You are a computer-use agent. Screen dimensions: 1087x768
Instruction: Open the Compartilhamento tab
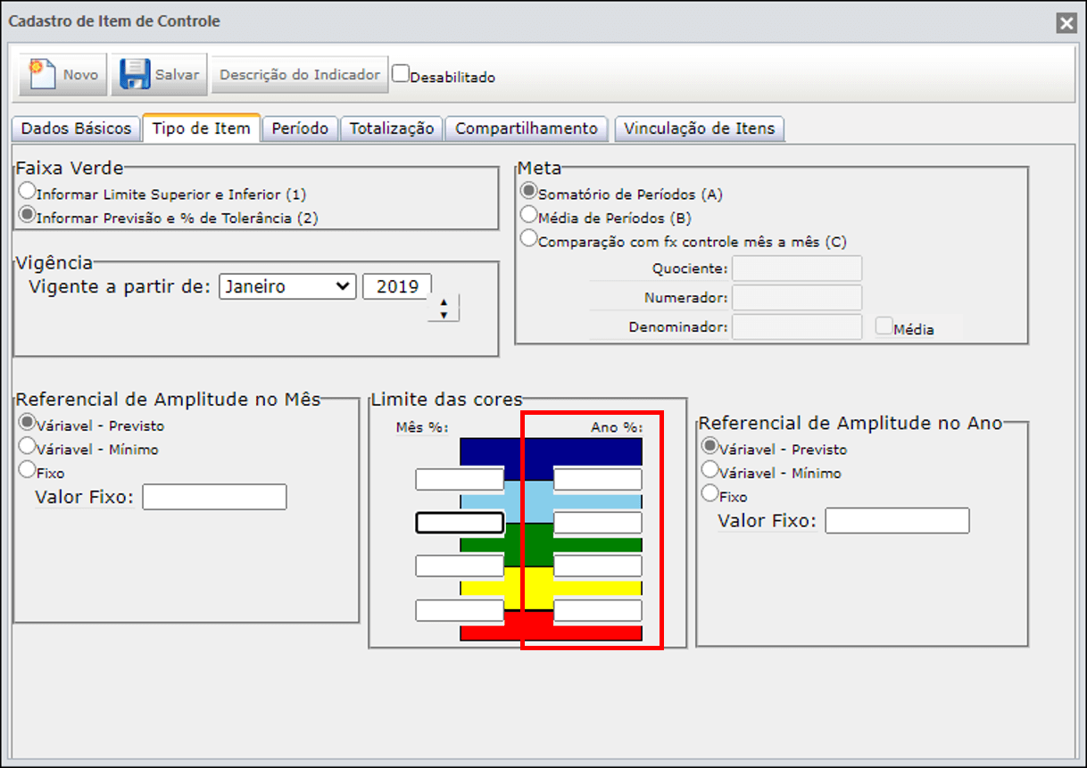click(527, 128)
